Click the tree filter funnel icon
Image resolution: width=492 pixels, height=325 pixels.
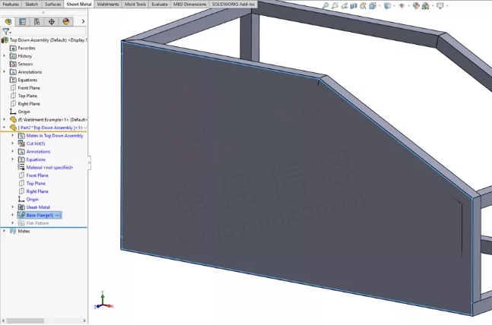6,31
